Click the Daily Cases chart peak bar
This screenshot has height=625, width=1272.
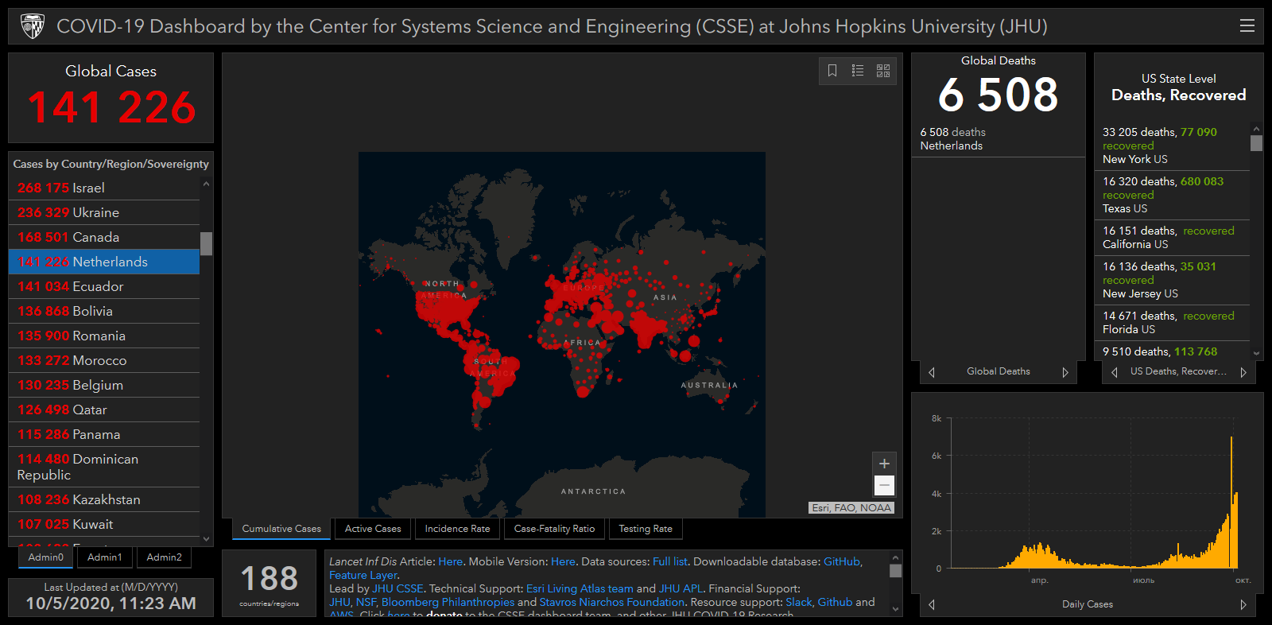(x=1231, y=502)
